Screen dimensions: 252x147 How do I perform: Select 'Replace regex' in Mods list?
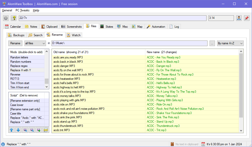click(x=19, y=66)
